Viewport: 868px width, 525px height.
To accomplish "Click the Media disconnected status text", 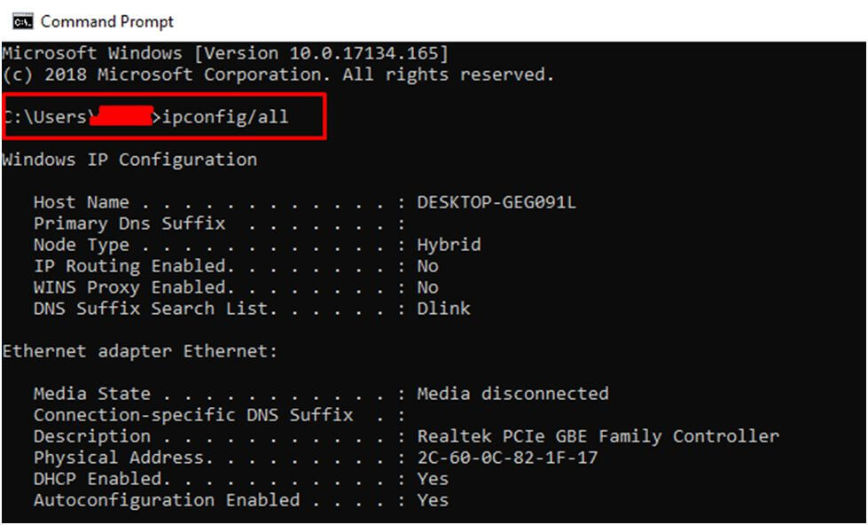I will coord(512,394).
